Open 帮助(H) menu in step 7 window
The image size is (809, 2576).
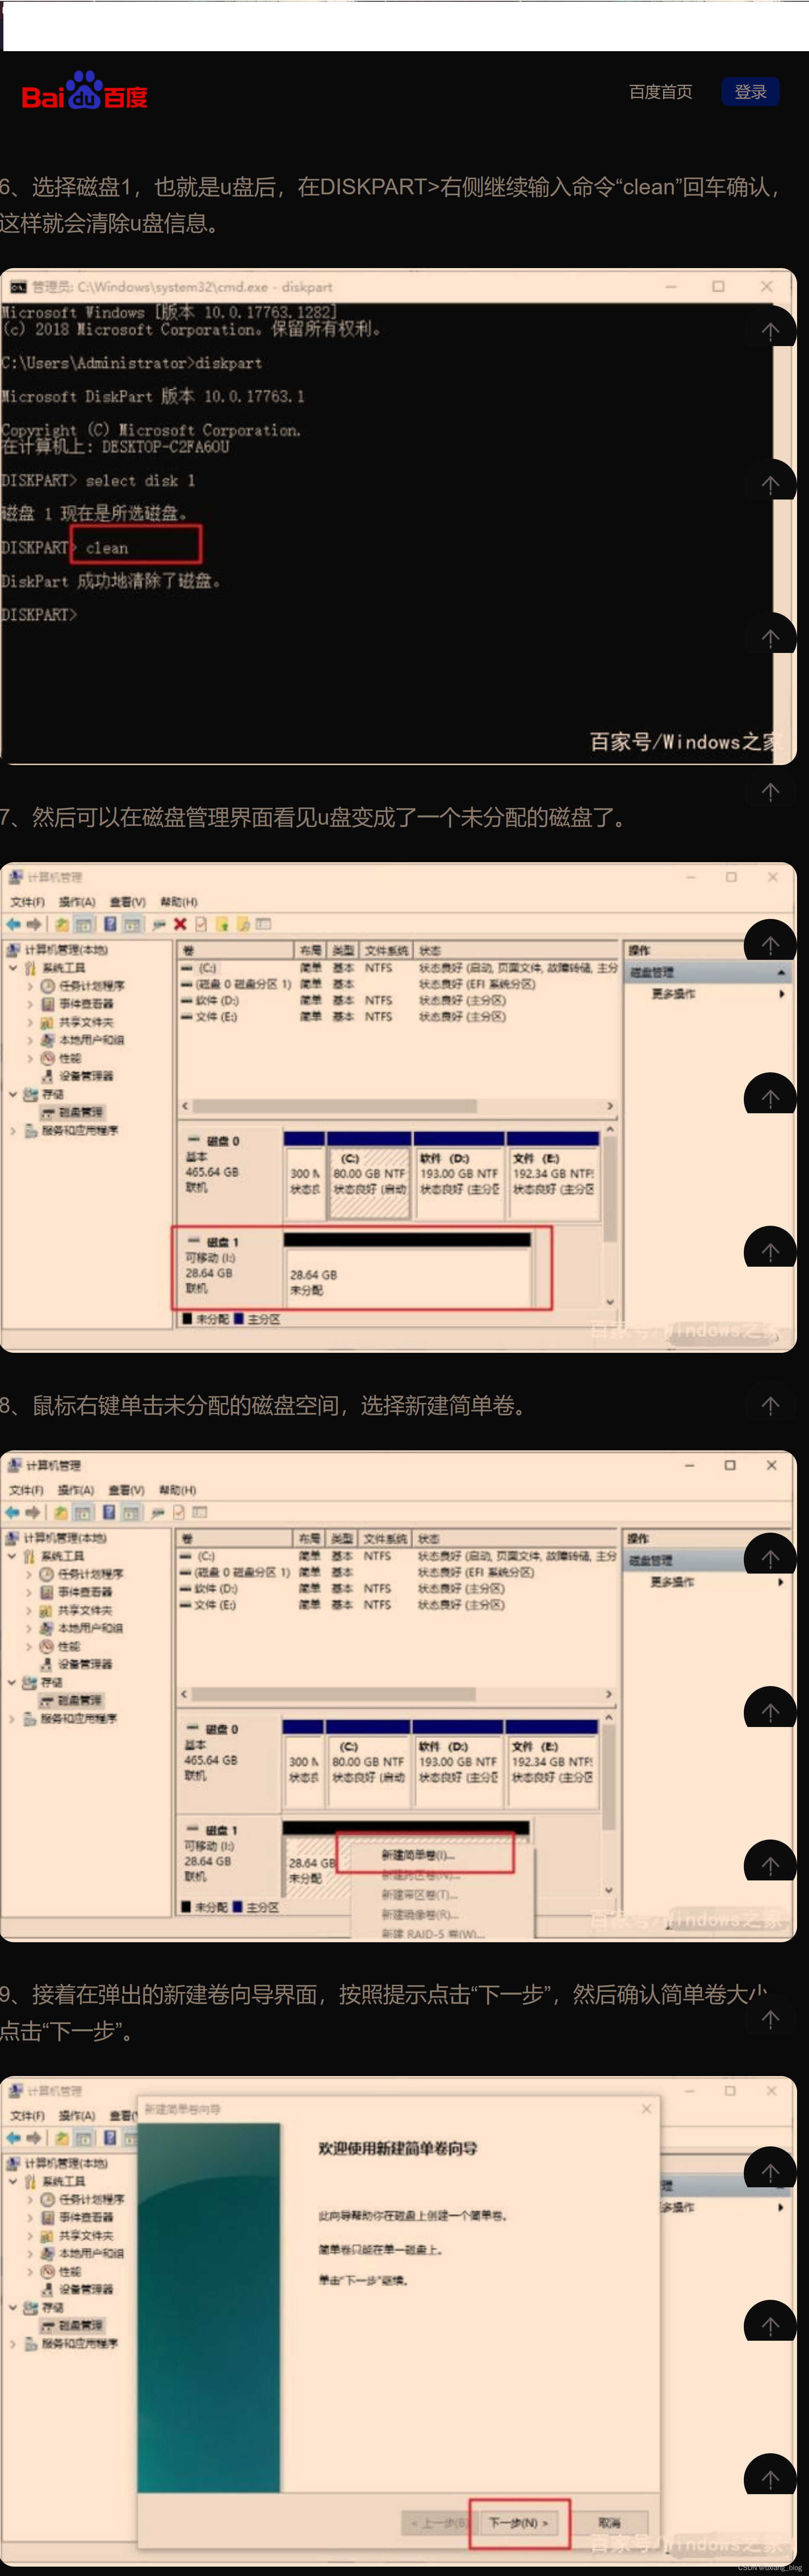(178, 901)
